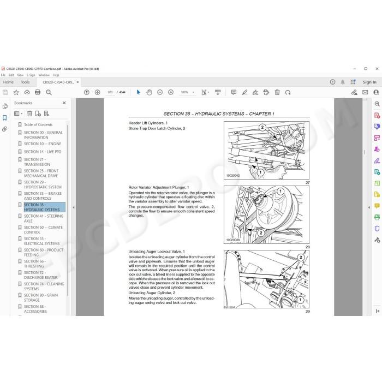Open the Add comment sticky note tool
Viewport: 382px width, 382px height.
pos(234,92)
